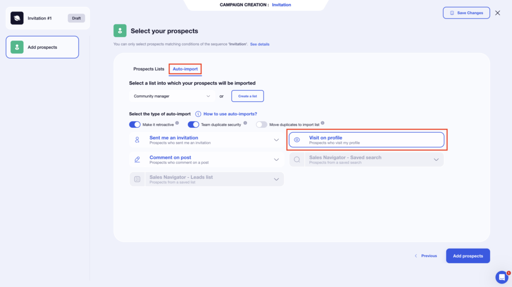This screenshot has width=512, height=287.
Task: Click the green Add prospects person icon
Action: tap(17, 47)
